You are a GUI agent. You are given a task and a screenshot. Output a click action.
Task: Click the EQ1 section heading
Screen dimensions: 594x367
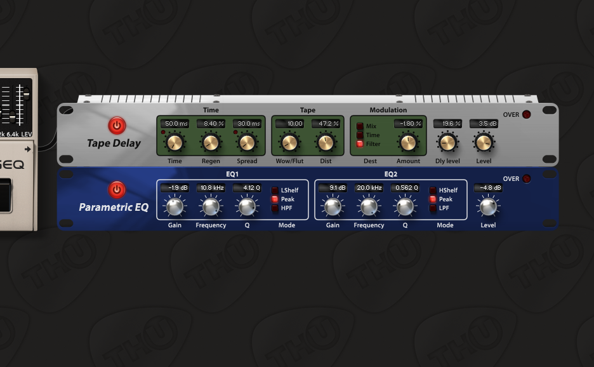point(232,174)
